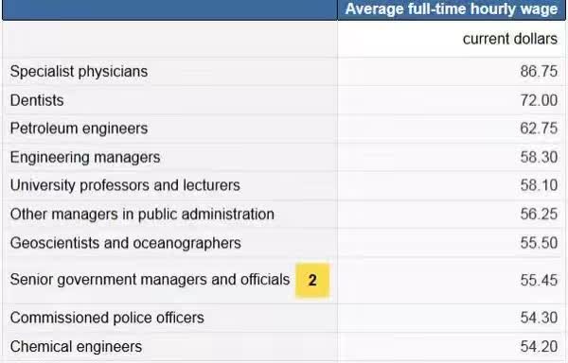The width and height of the screenshot is (568, 363).
Task: Click the 72.00 wage value
Action: coord(539,100)
